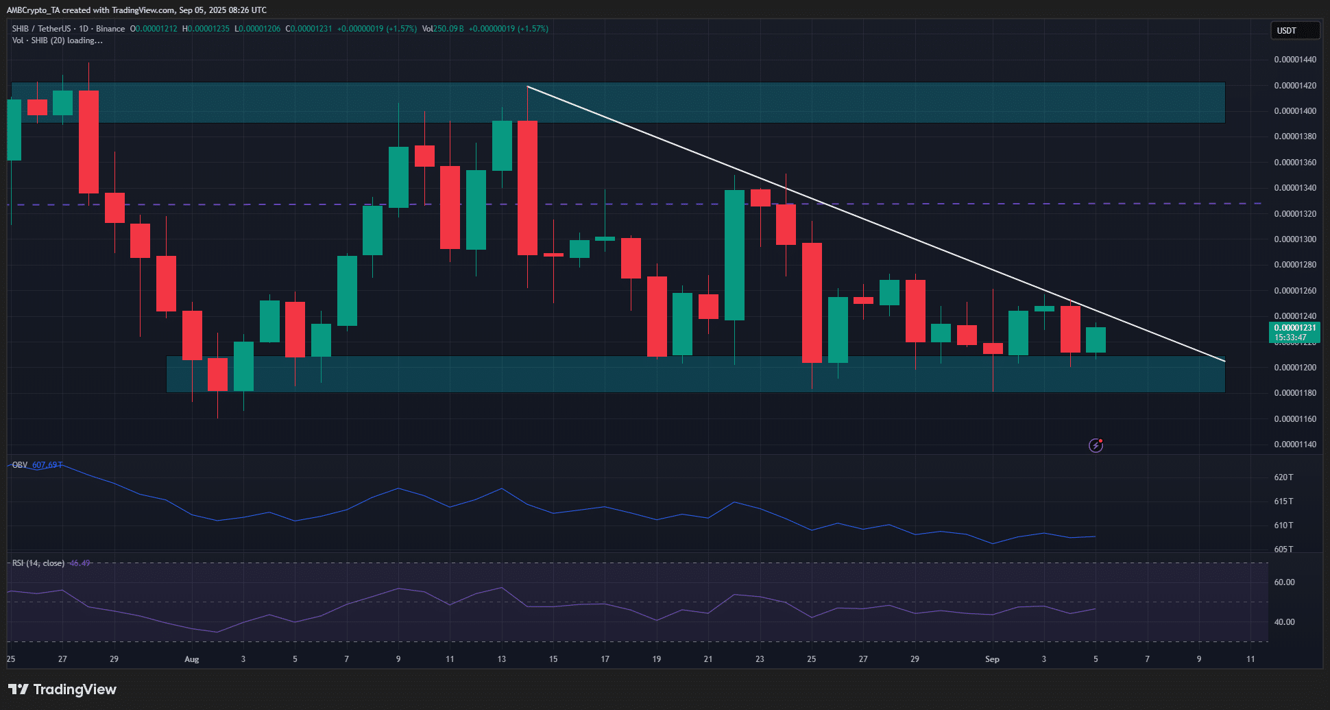Click the 0.00001440 price axis label
This screenshot has height=710, width=1330.
pyautogui.click(x=1294, y=60)
